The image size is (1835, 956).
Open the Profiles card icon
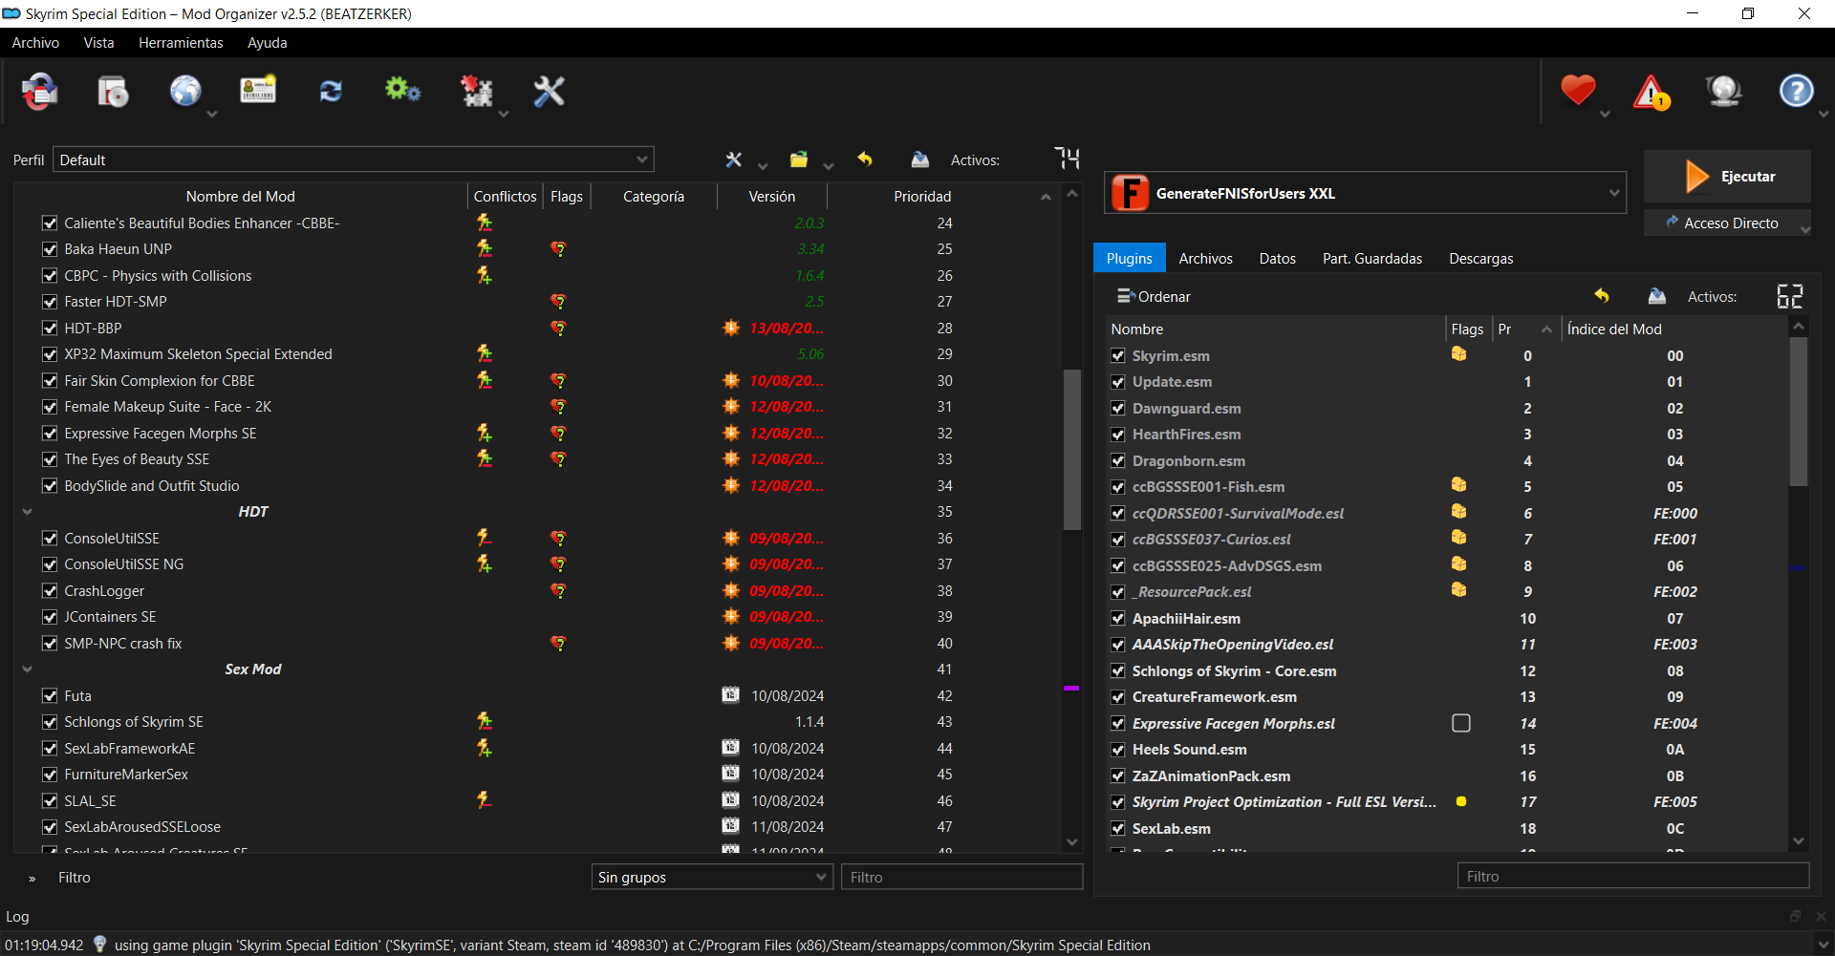point(258,92)
